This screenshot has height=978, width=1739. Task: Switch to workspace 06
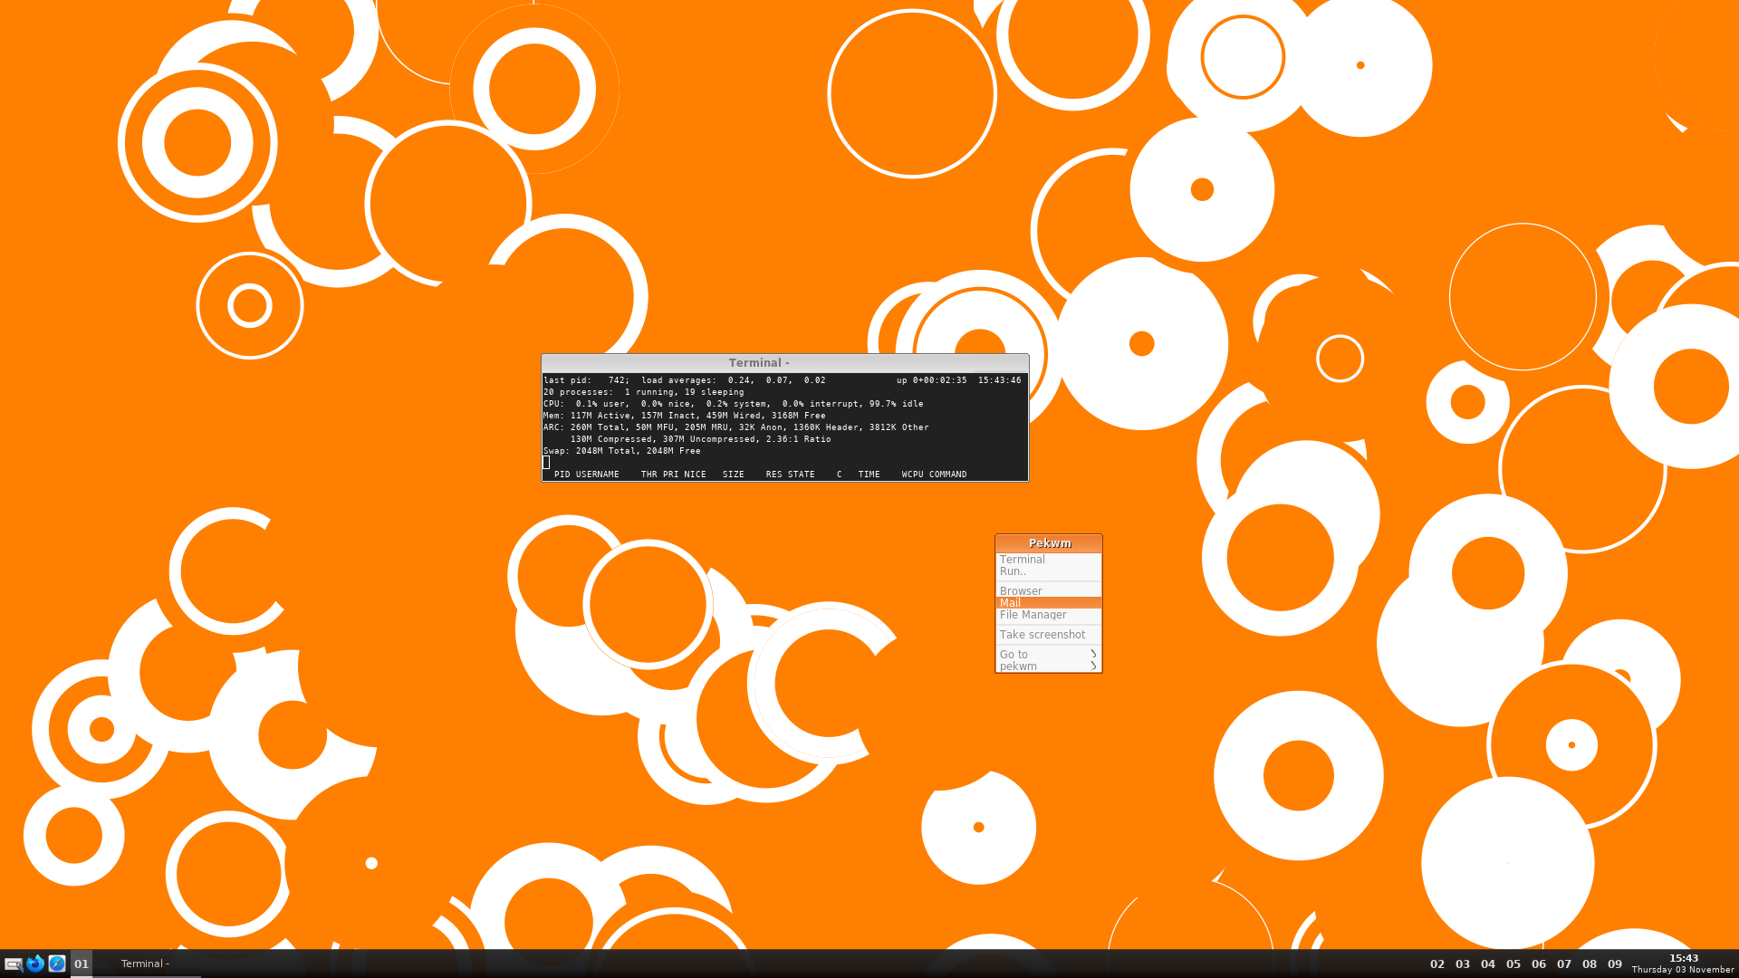[x=1539, y=964]
